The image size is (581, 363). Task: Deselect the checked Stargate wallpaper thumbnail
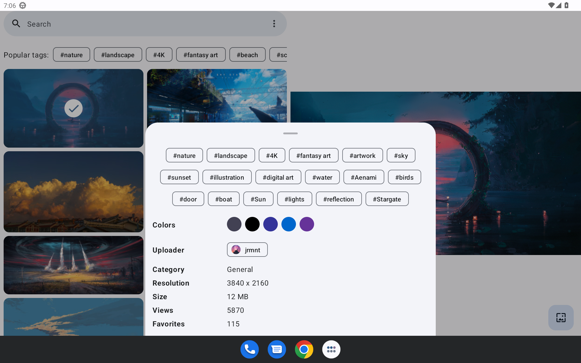click(74, 108)
